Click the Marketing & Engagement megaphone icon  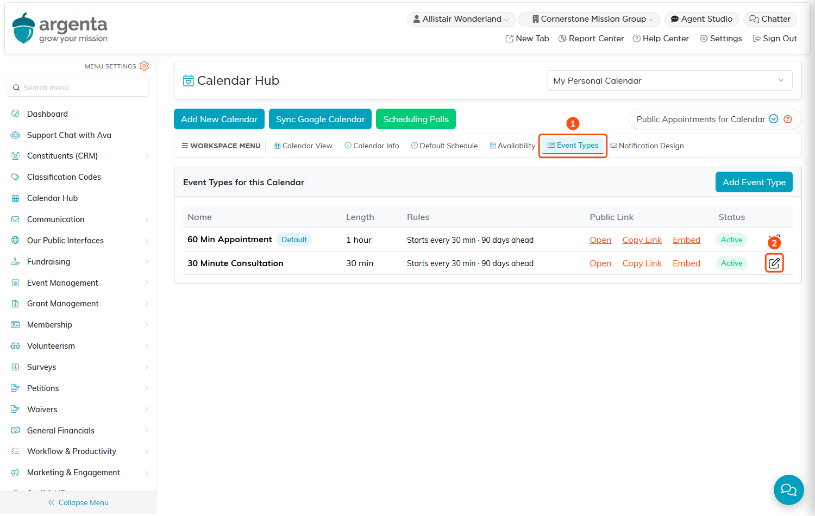tap(15, 473)
